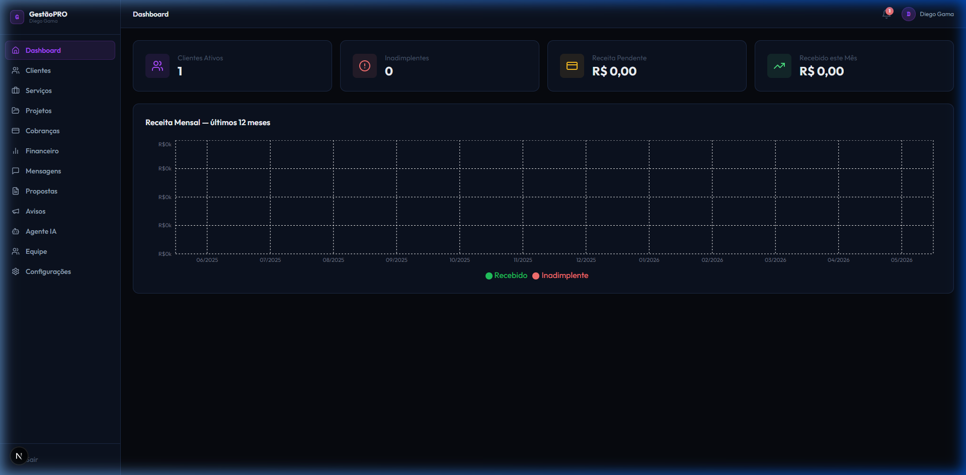Screen dimensions: 966x475
Task: Click the Dashboard home icon in sidebar
Action: coord(16,50)
